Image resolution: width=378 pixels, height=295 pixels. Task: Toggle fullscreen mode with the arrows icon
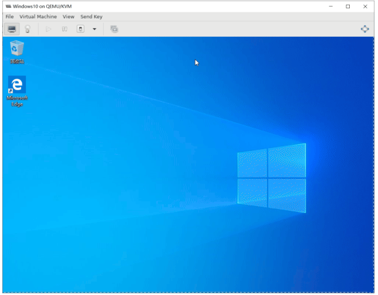tap(365, 29)
